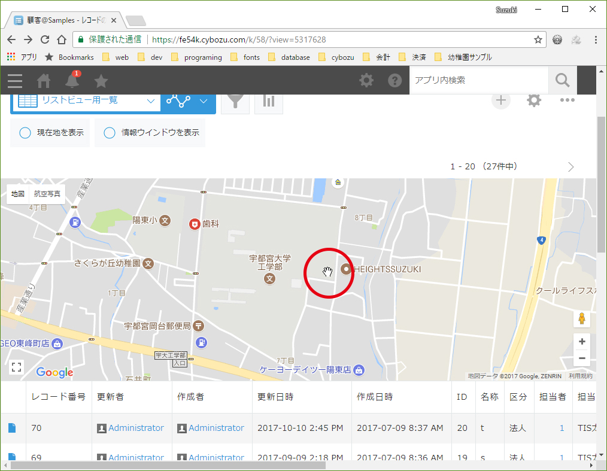
Task: Zoom in the map
Action: click(581, 342)
